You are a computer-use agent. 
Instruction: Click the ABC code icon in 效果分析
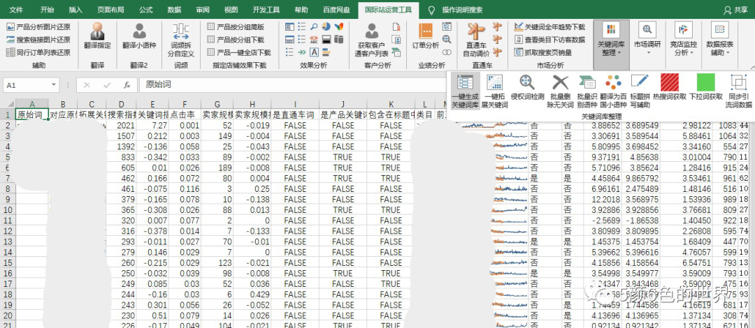pos(314,40)
